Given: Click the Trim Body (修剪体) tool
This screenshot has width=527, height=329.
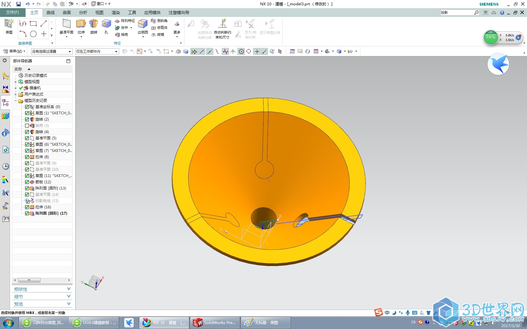Looking at the screenshot, I should [x=159, y=28].
